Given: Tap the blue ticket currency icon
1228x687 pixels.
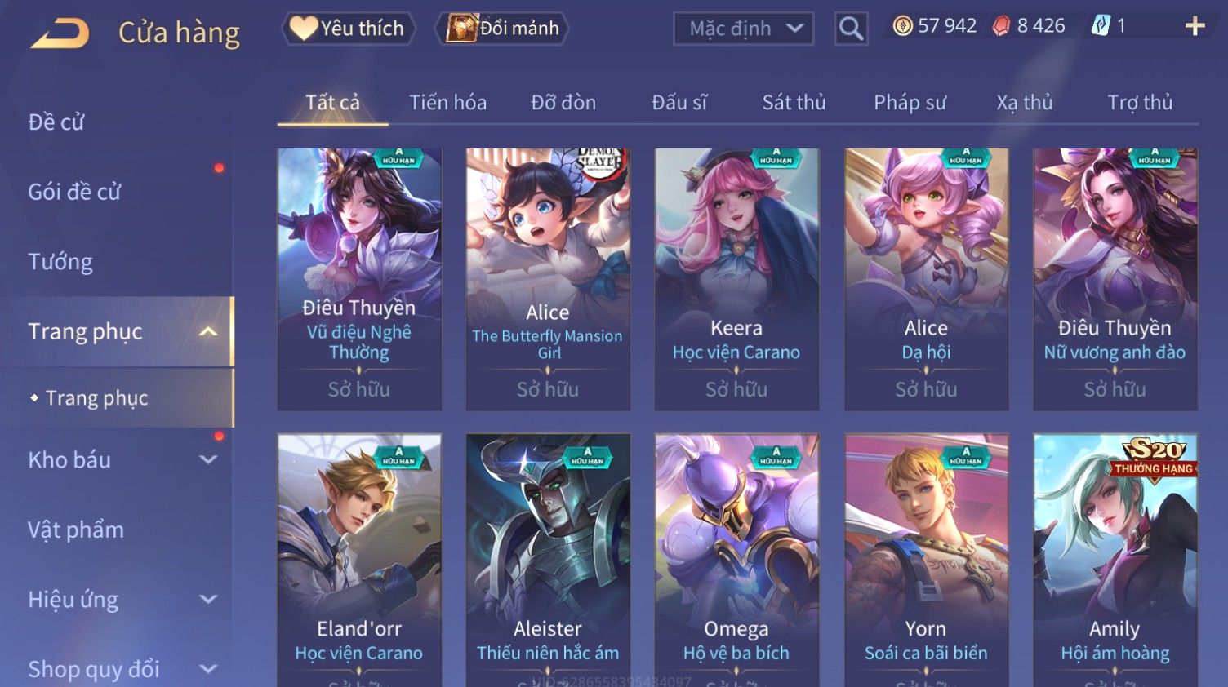Looking at the screenshot, I should 1101,26.
